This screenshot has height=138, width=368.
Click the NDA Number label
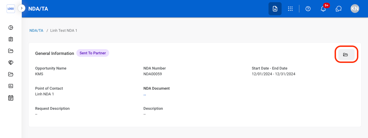point(155,68)
